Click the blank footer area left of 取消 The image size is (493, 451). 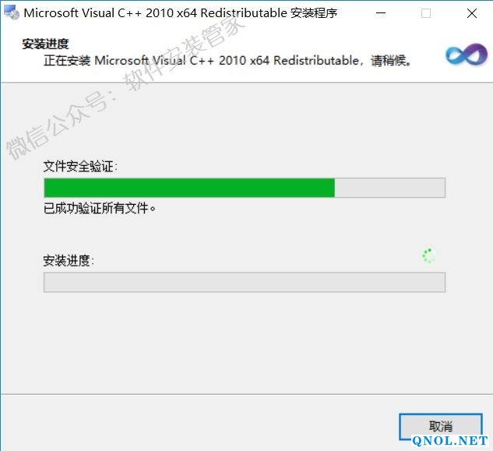[x=199, y=422]
